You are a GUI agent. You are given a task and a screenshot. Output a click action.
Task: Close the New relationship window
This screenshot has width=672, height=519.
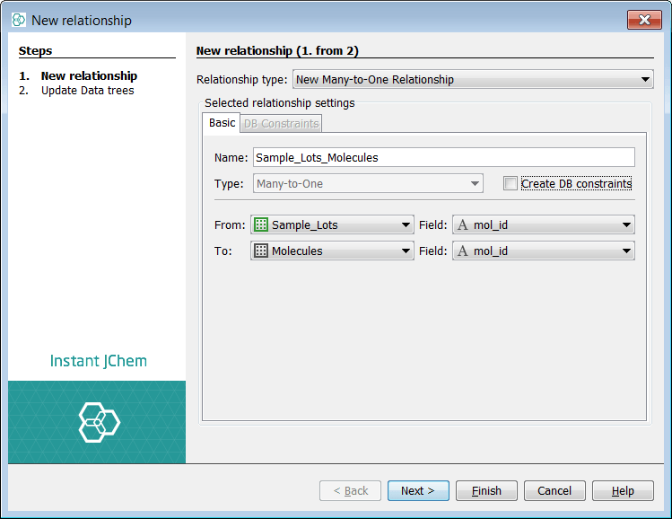coord(643,20)
